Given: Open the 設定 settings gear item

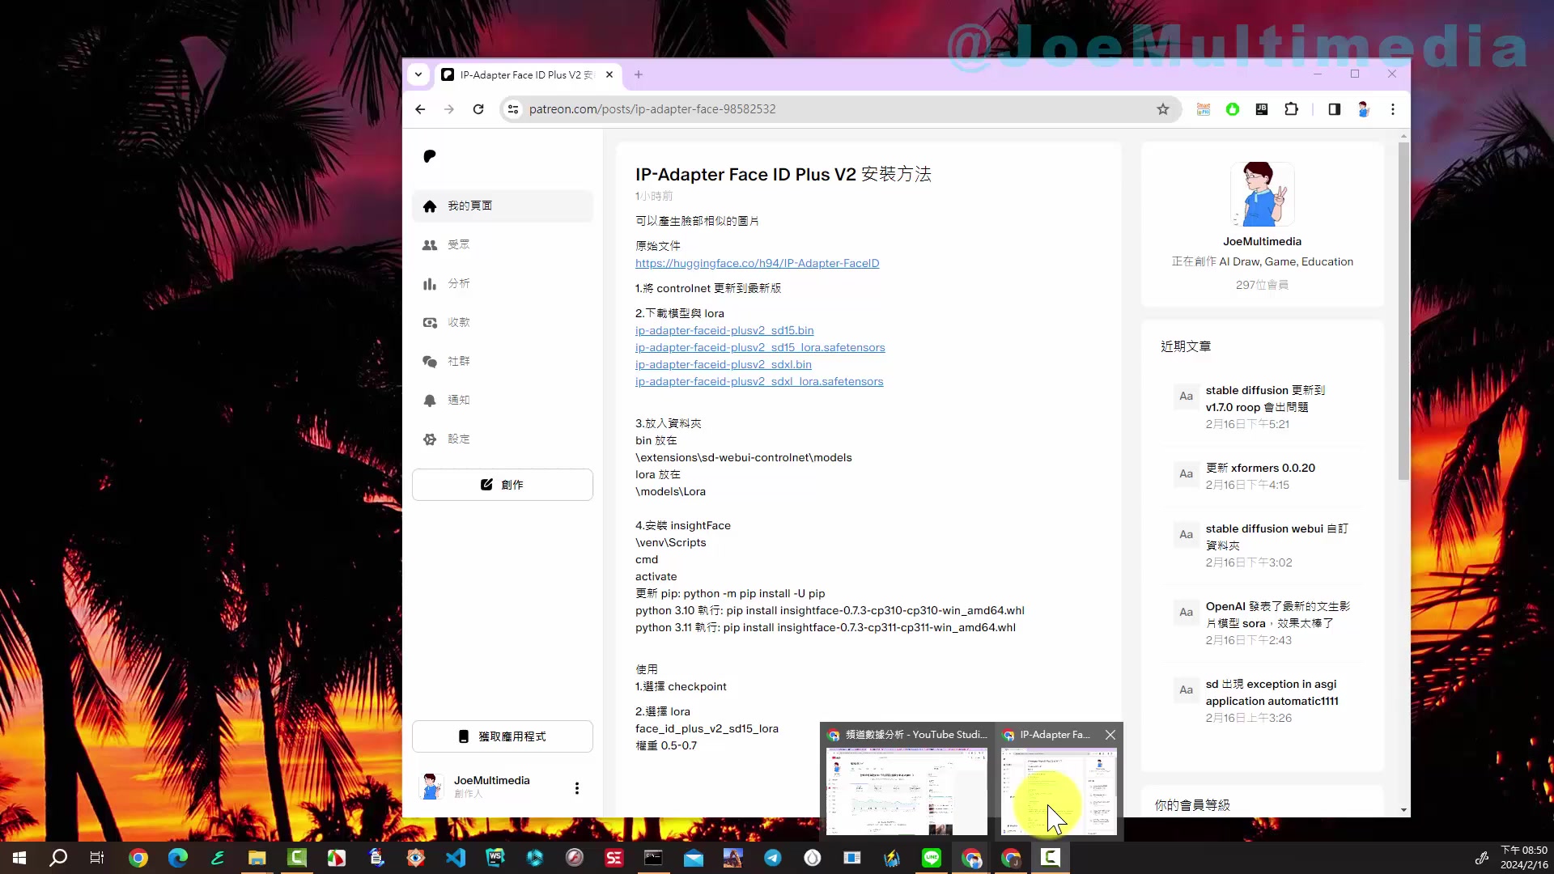Looking at the screenshot, I should pyautogui.click(x=457, y=439).
